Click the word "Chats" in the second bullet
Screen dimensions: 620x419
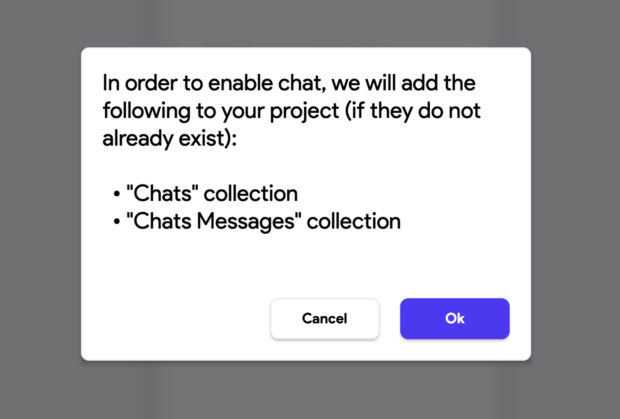coord(162,221)
